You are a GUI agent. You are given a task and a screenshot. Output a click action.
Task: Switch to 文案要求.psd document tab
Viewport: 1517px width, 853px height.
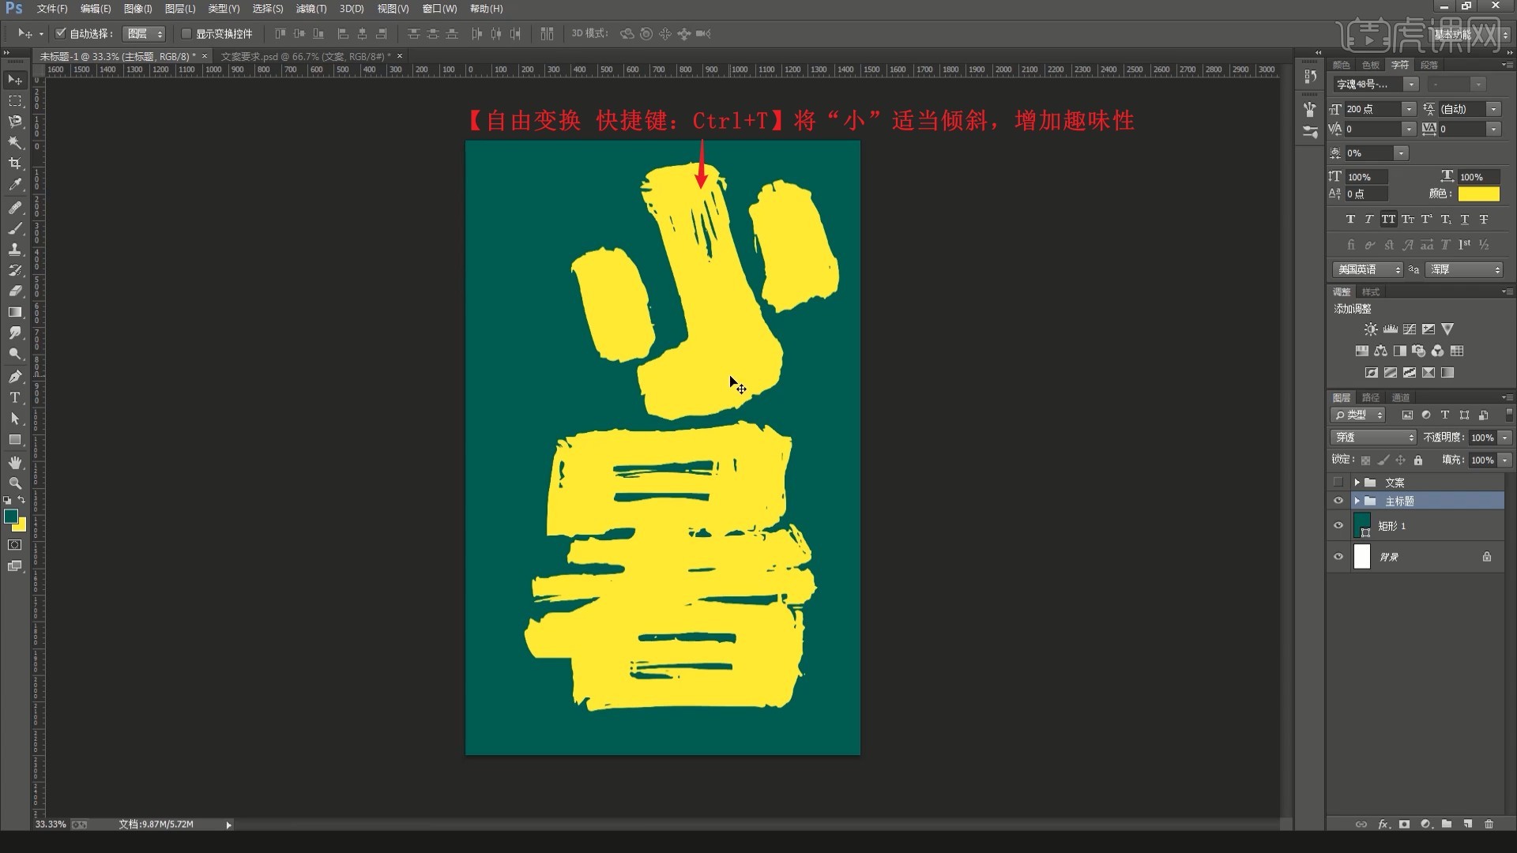304,56
